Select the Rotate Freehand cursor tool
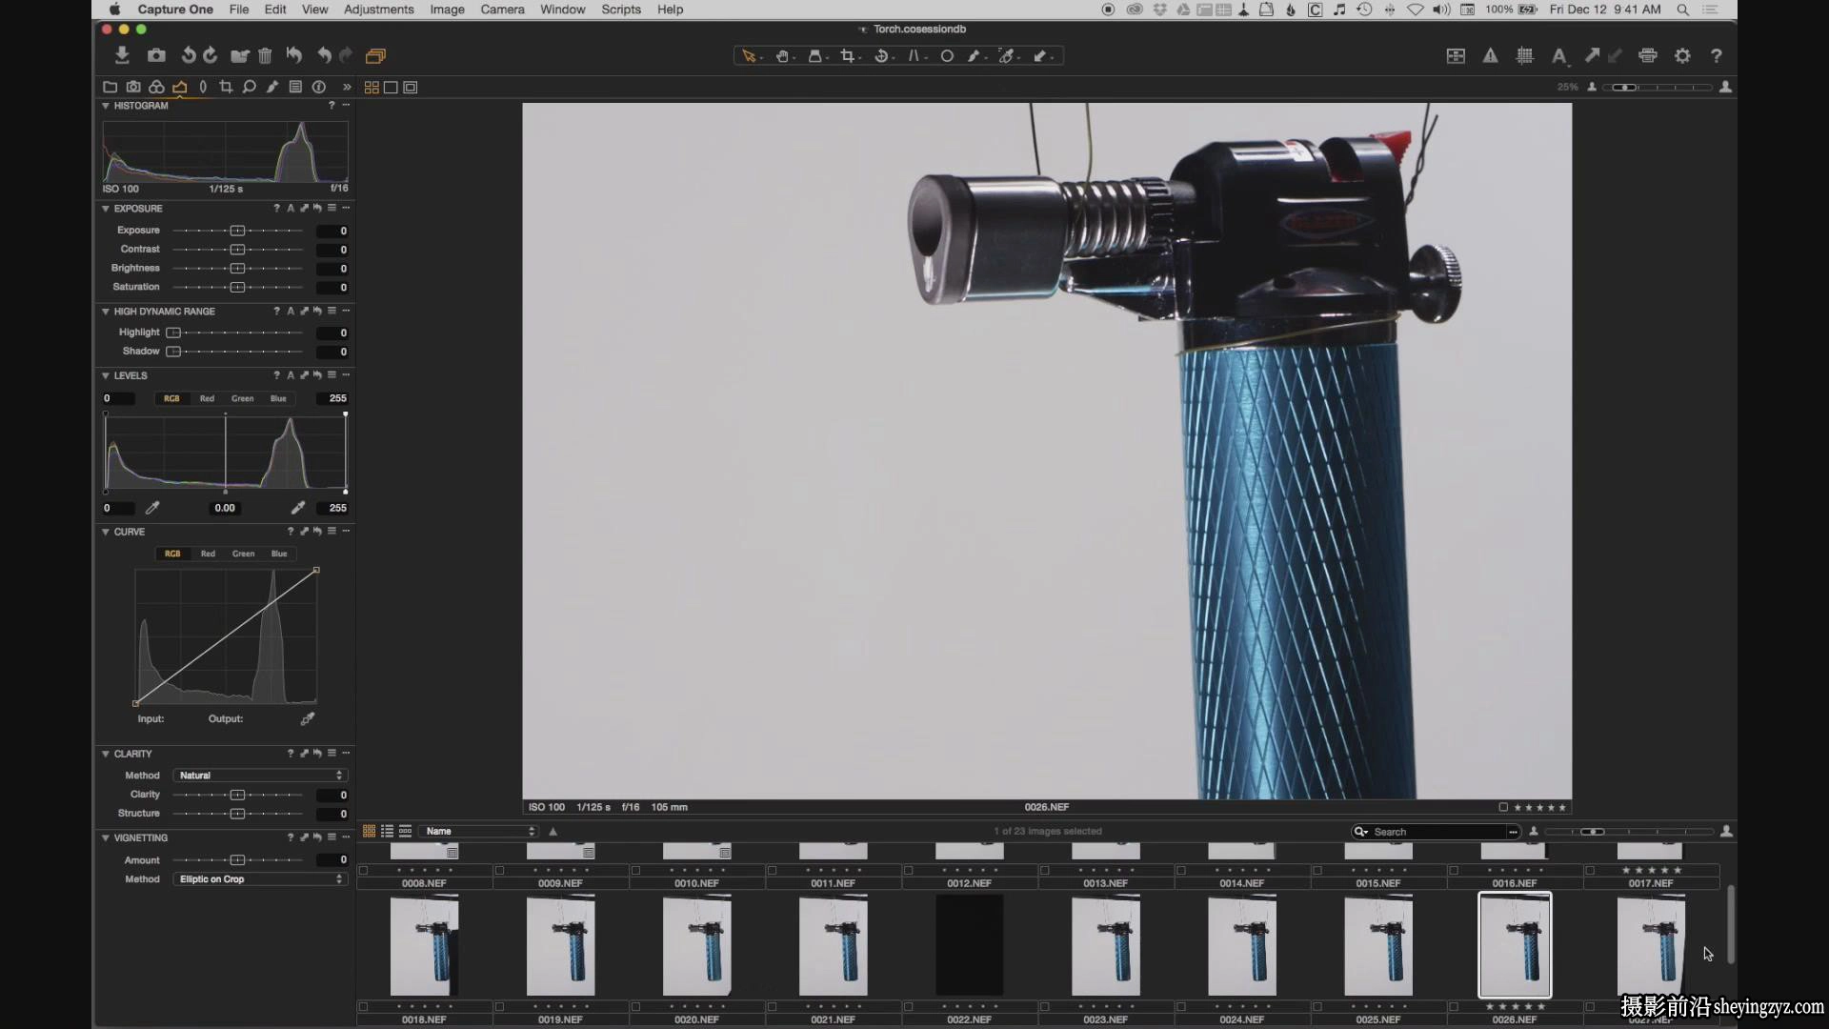This screenshot has width=1829, height=1029. (881, 56)
